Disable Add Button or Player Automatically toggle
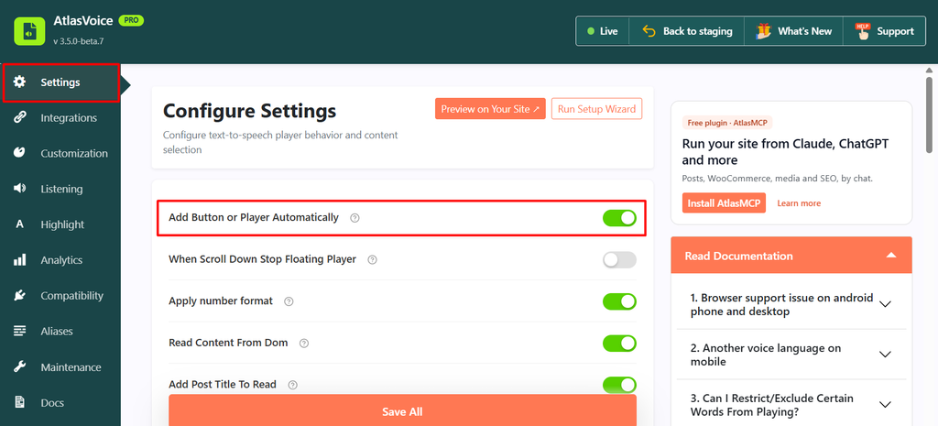Screen dimensions: 938x426 coord(619,218)
